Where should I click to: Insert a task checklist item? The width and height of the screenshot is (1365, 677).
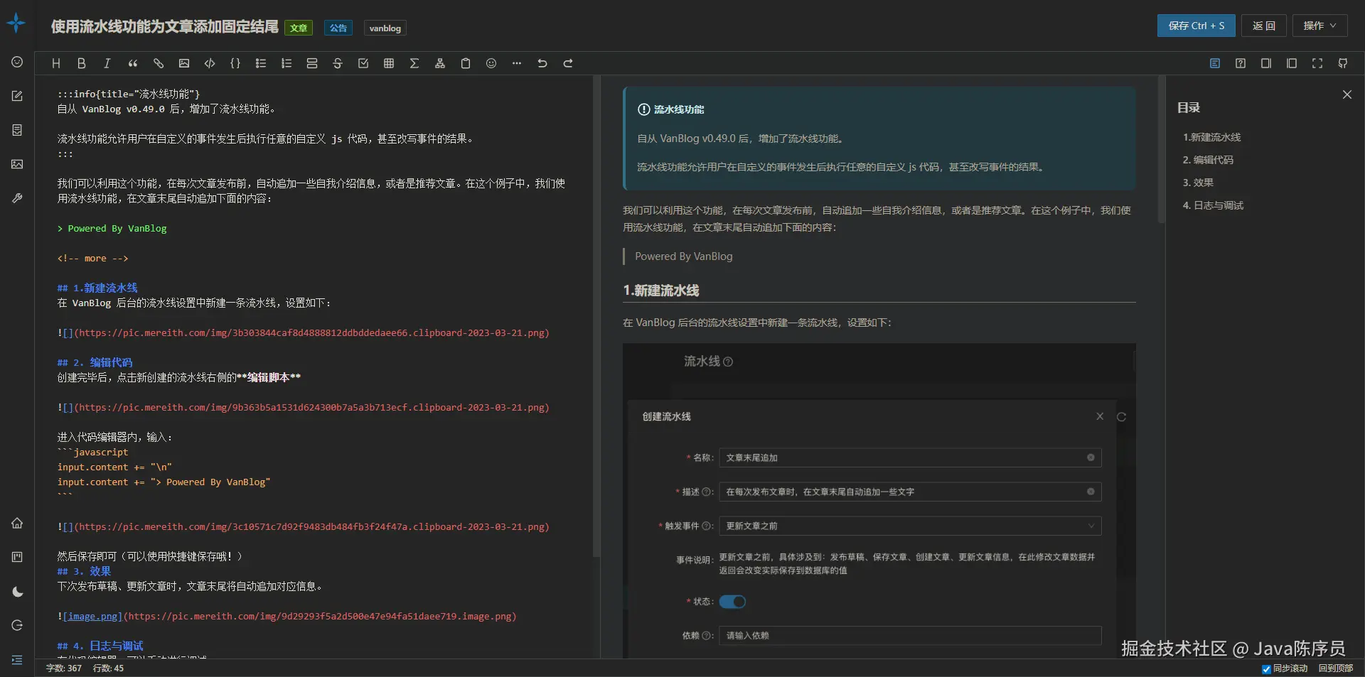point(363,63)
